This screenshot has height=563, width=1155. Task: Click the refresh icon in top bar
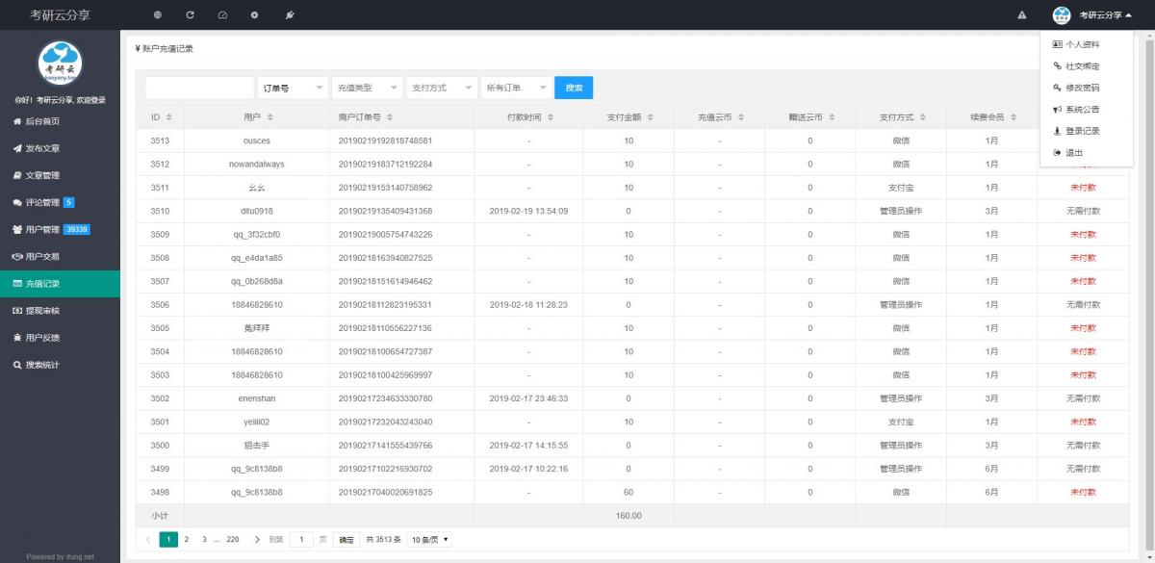(x=191, y=15)
